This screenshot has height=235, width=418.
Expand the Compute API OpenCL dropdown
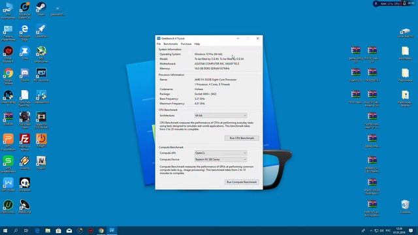tap(221, 153)
